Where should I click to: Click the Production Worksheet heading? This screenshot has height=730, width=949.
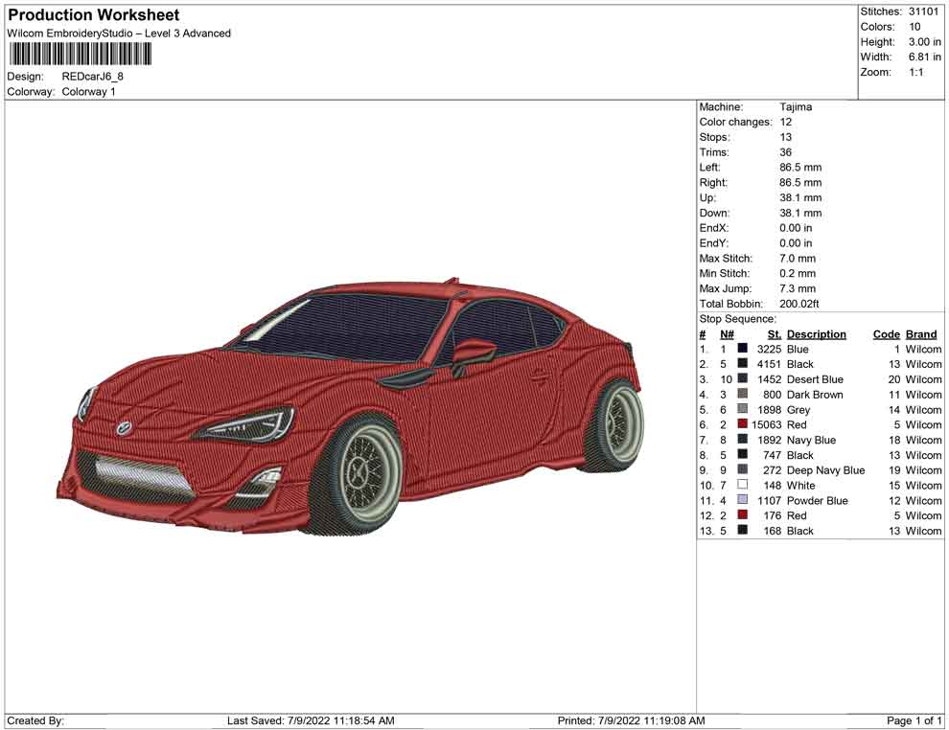(x=93, y=15)
